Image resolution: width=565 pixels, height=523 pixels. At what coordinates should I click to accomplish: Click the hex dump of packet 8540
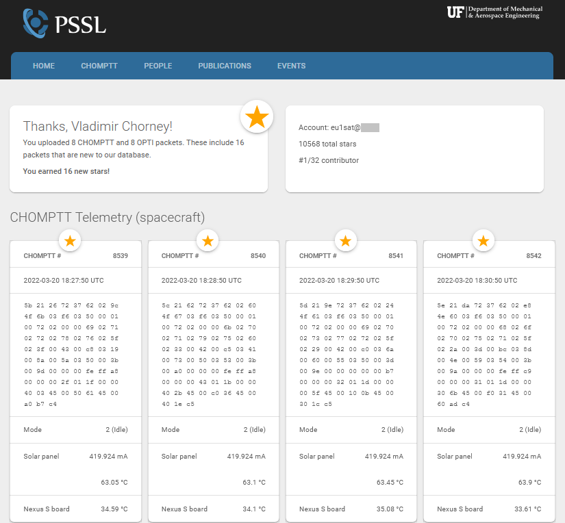209,355
